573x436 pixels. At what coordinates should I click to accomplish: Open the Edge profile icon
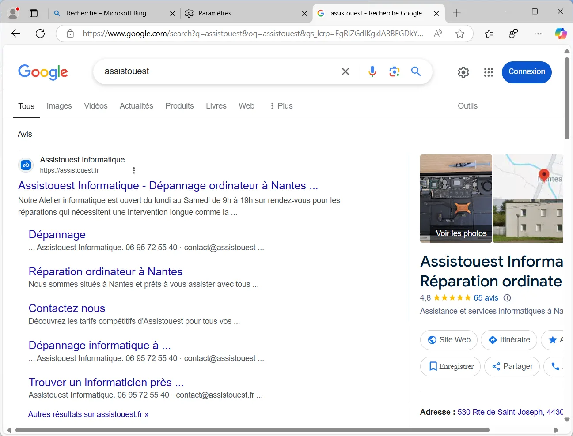pos(14,13)
